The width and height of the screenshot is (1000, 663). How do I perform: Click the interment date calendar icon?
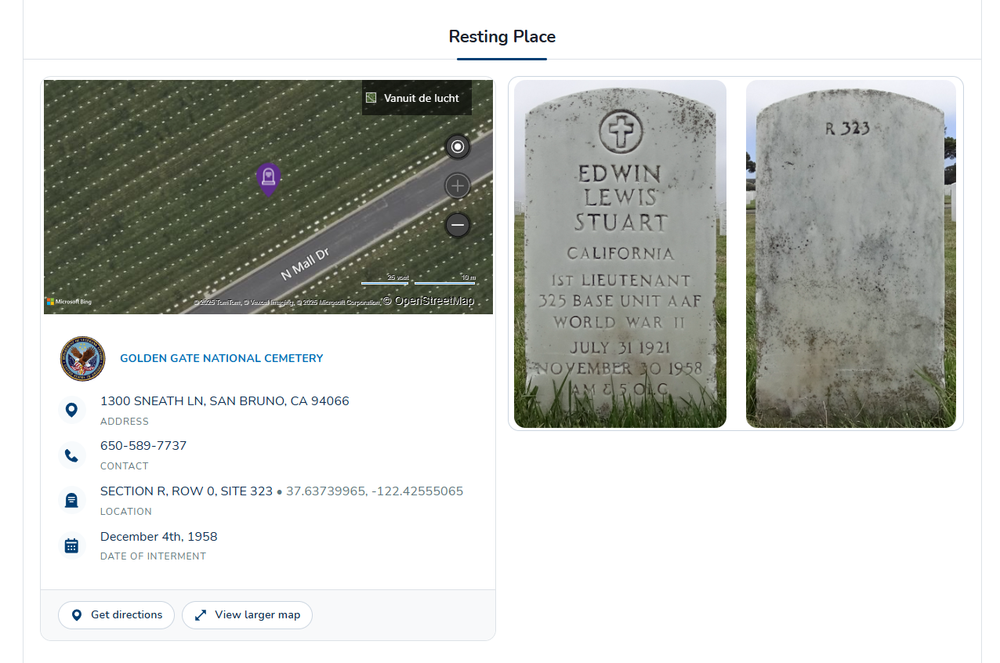tap(71, 545)
